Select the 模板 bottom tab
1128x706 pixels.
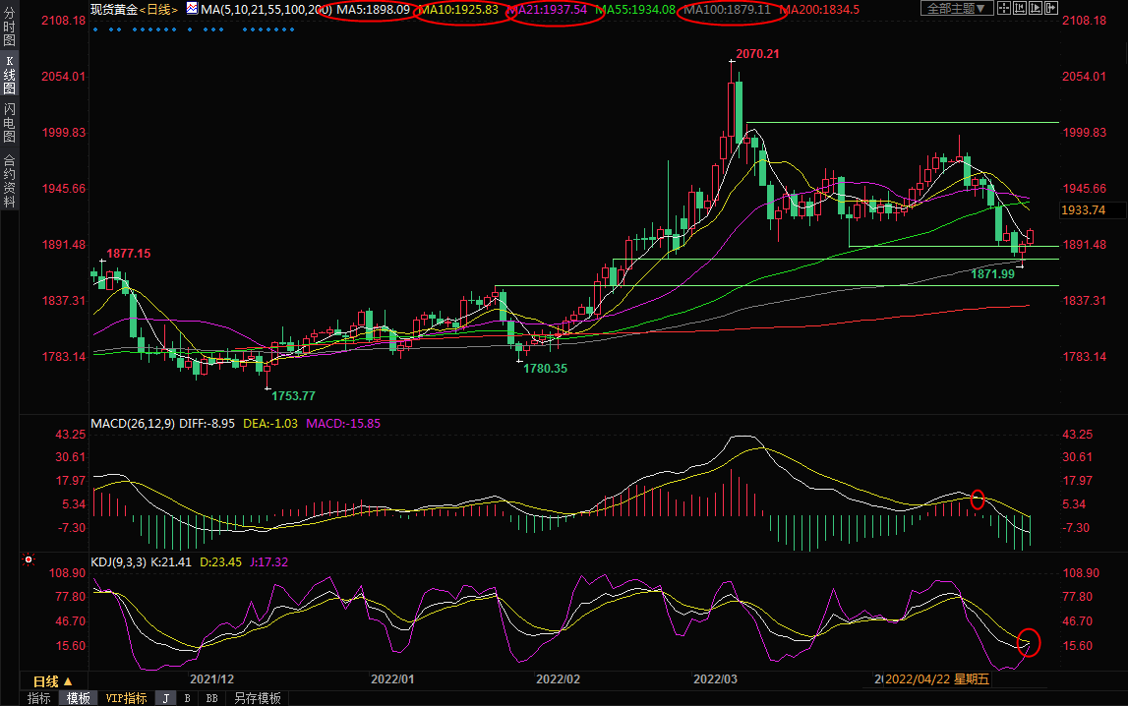click(79, 698)
